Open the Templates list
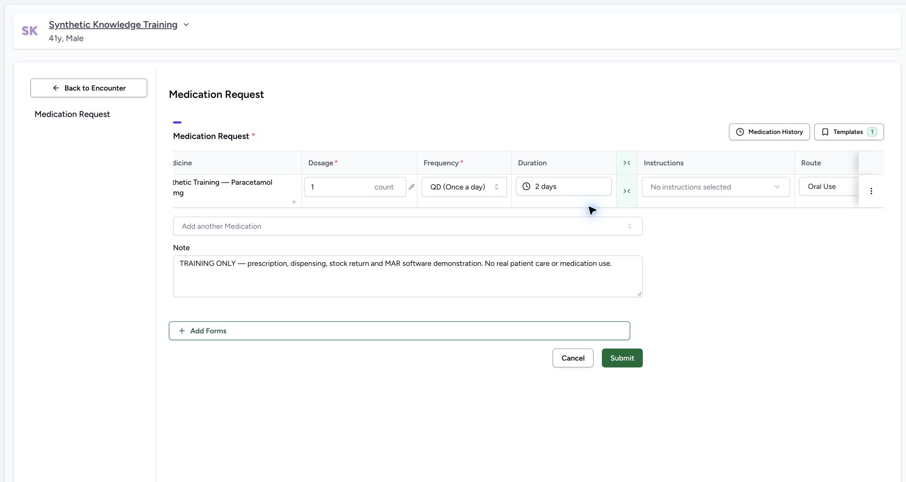906x482 pixels. click(849, 132)
